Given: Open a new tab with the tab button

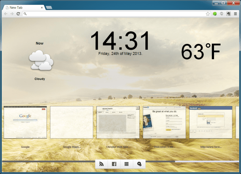Looking at the screenshot, I should click(49, 7).
